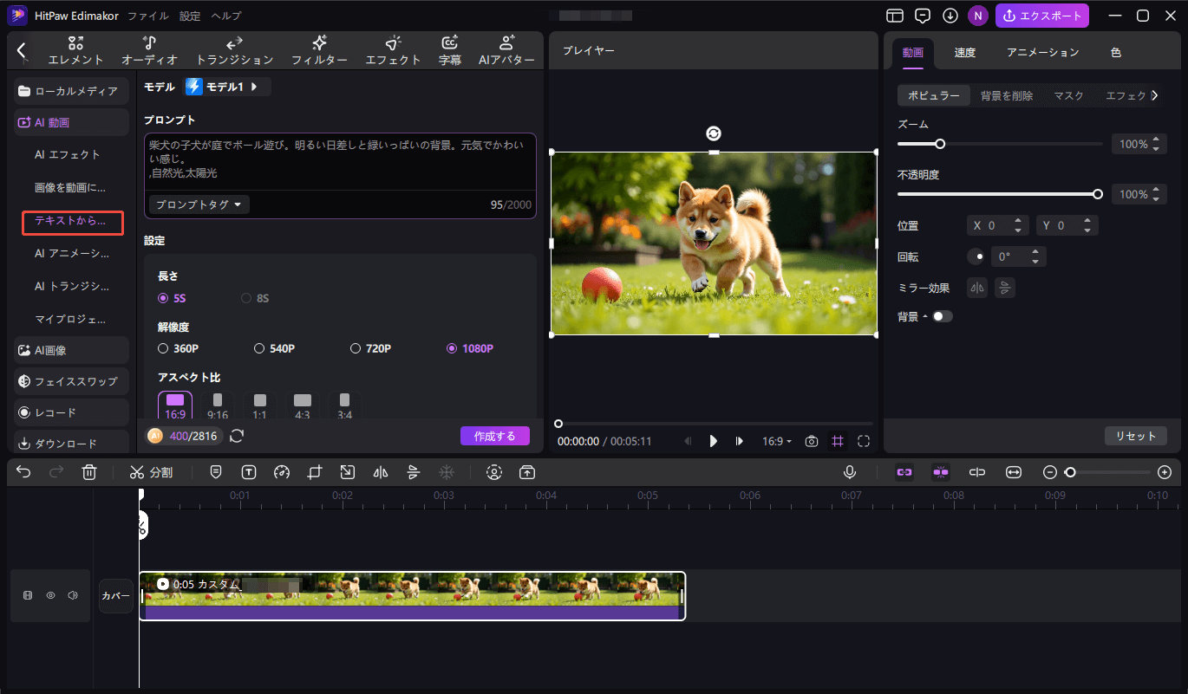Open the ヘルプ menu
This screenshot has width=1188, height=694.
226,16
